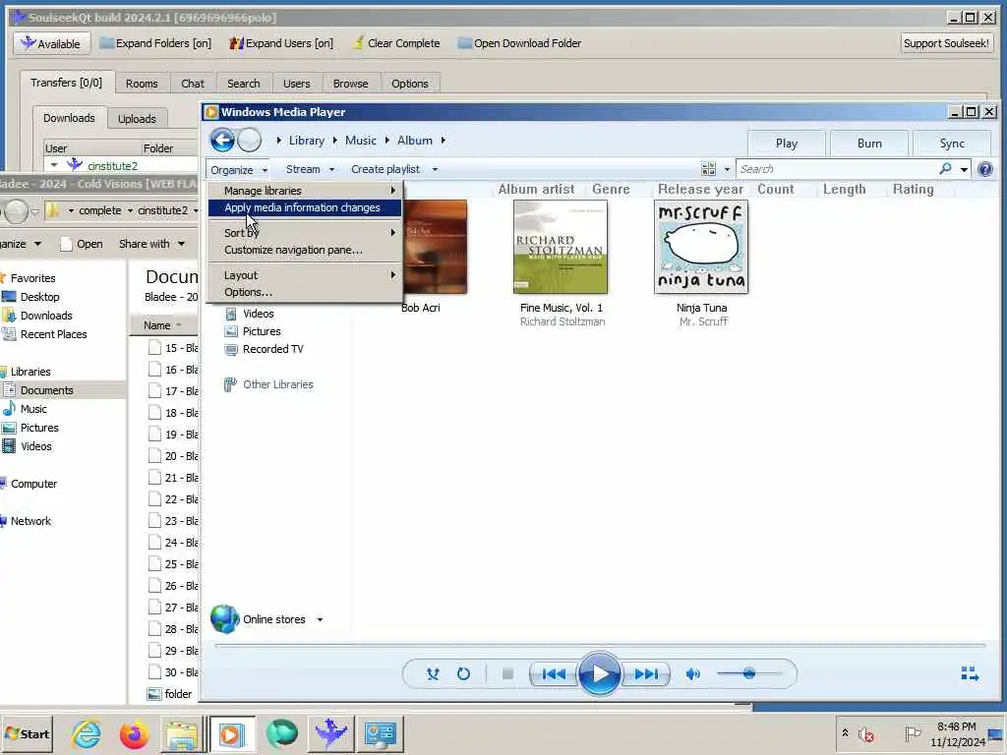Choose Apply media information changes
The image size is (1007, 755).
(x=305, y=207)
